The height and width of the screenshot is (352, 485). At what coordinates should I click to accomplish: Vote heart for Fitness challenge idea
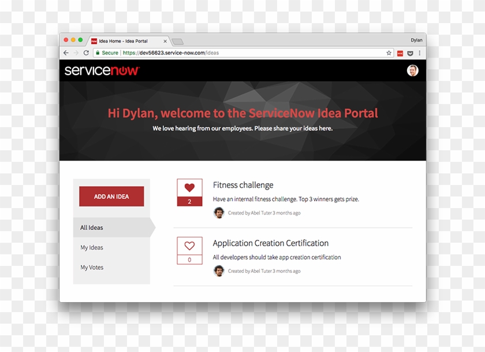click(189, 188)
